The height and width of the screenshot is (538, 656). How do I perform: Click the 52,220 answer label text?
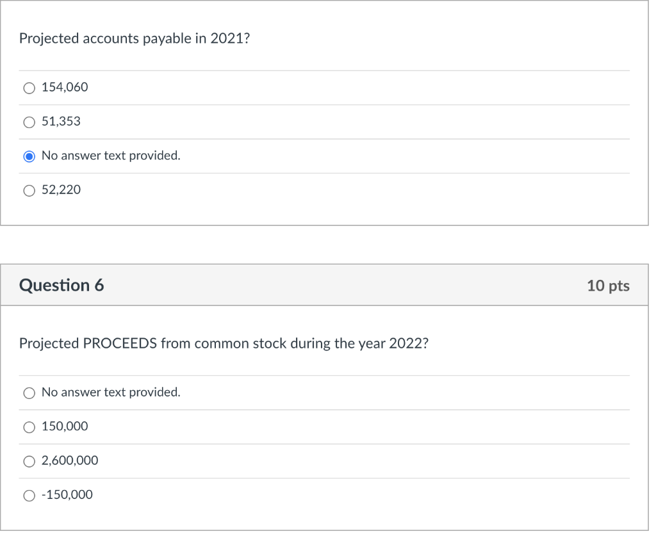(61, 190)
